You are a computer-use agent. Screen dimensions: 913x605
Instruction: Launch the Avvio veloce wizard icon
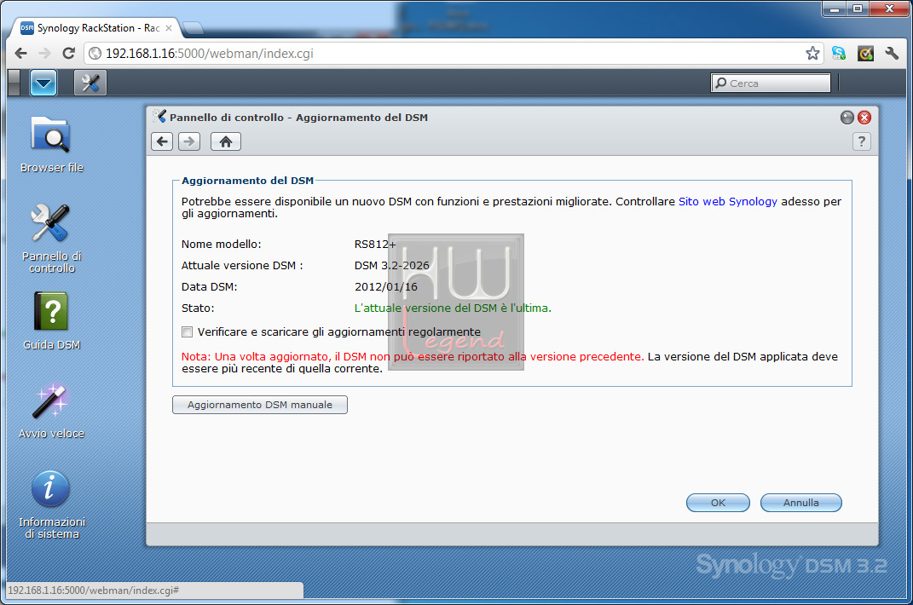click(51, 411)
